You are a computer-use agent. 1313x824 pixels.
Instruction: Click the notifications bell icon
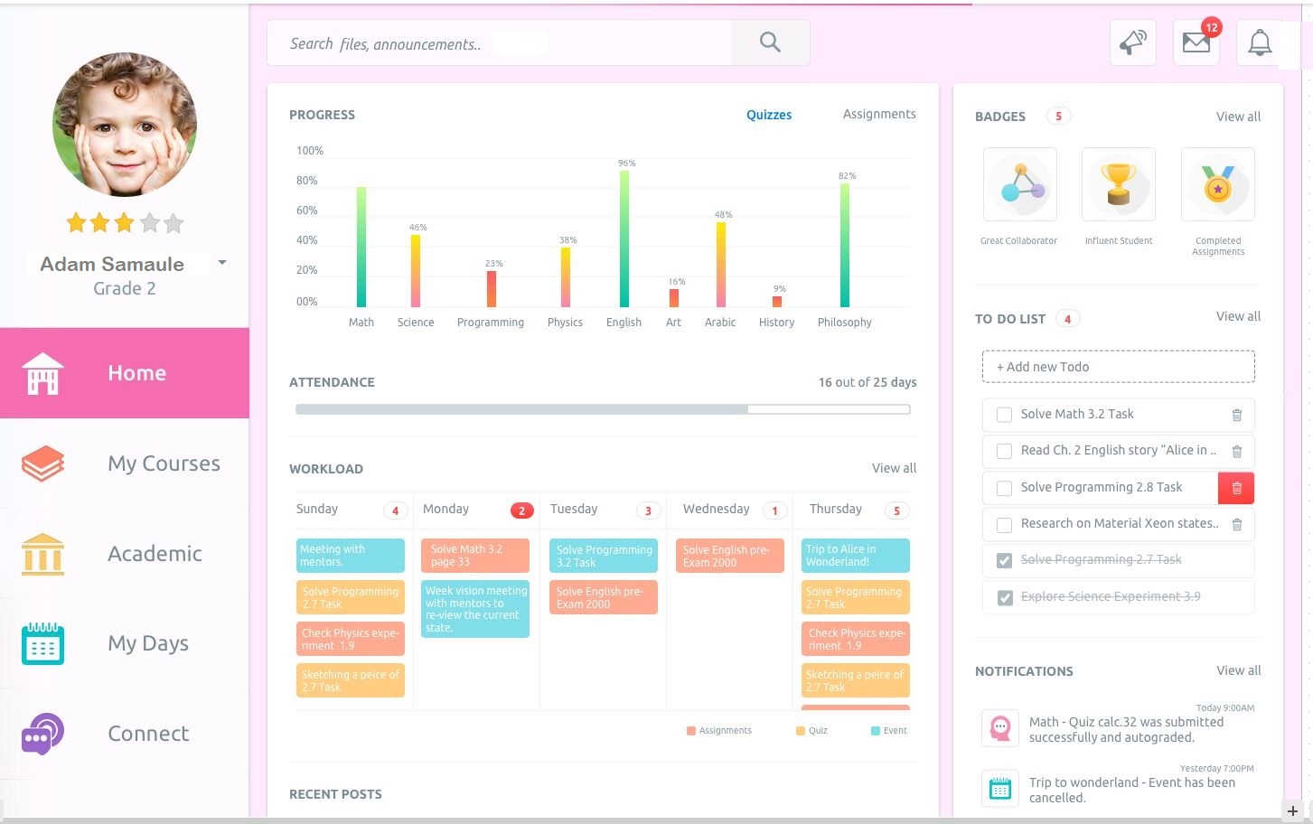[1260, 42]
